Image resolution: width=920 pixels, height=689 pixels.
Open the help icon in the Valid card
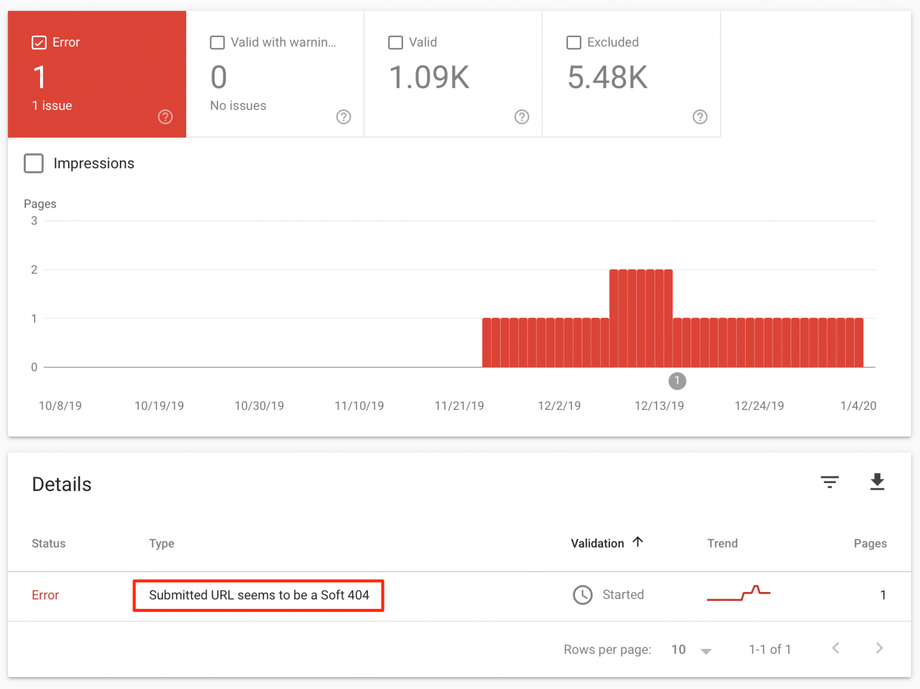click(522, 117)
